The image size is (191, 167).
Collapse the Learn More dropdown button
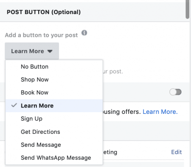(x=32, y=51)
